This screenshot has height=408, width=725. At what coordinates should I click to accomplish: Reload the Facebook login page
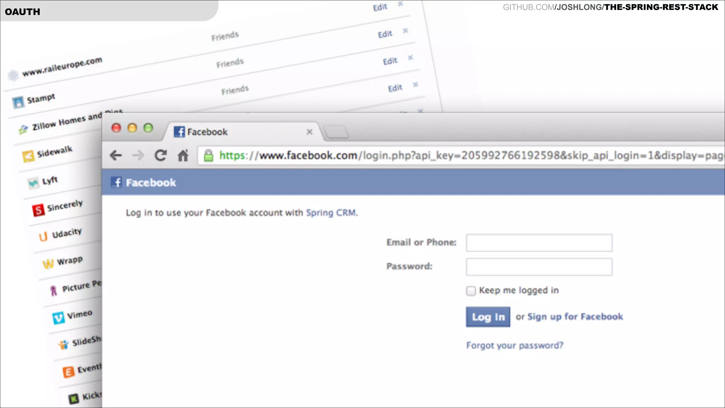point(161,155)
